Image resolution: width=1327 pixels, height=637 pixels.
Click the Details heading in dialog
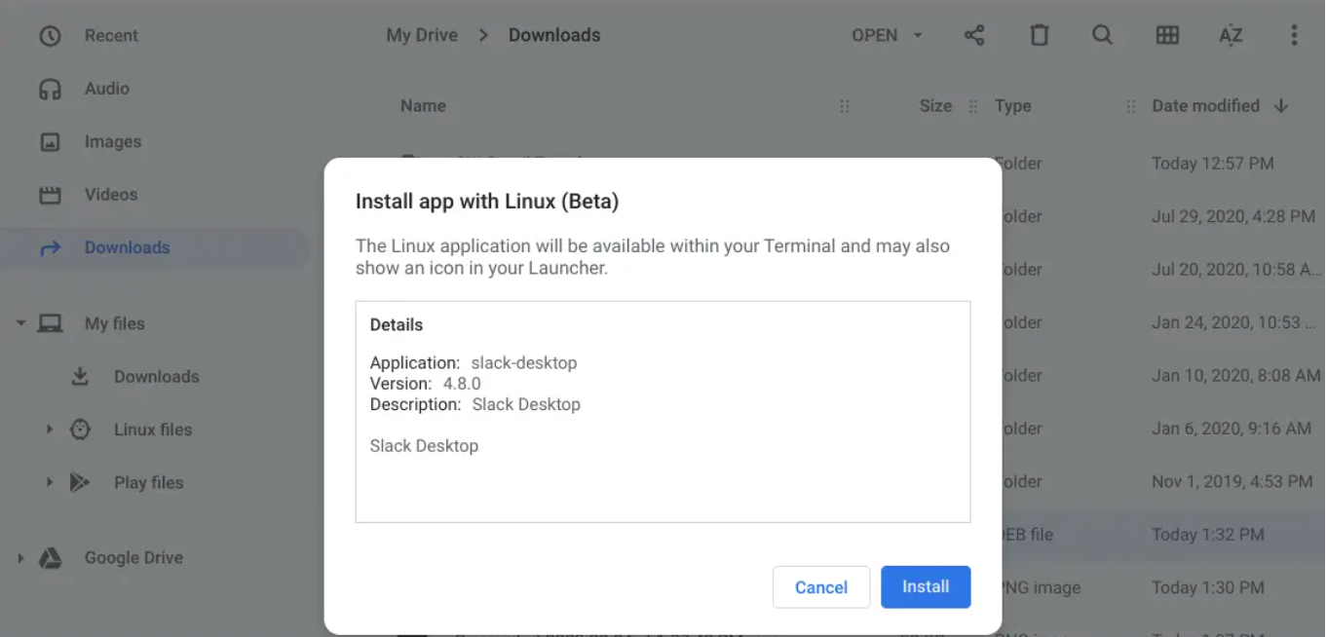pos(397,324)
